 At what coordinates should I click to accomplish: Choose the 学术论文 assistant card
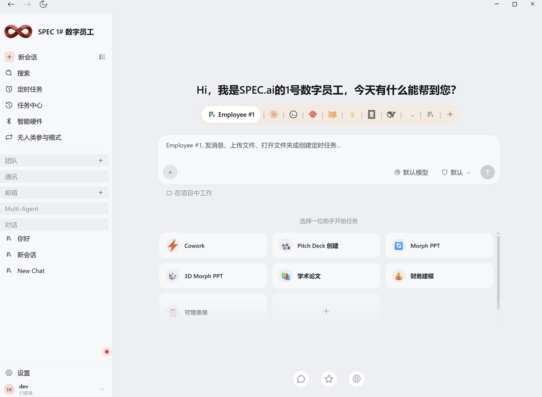pos(326,276)
